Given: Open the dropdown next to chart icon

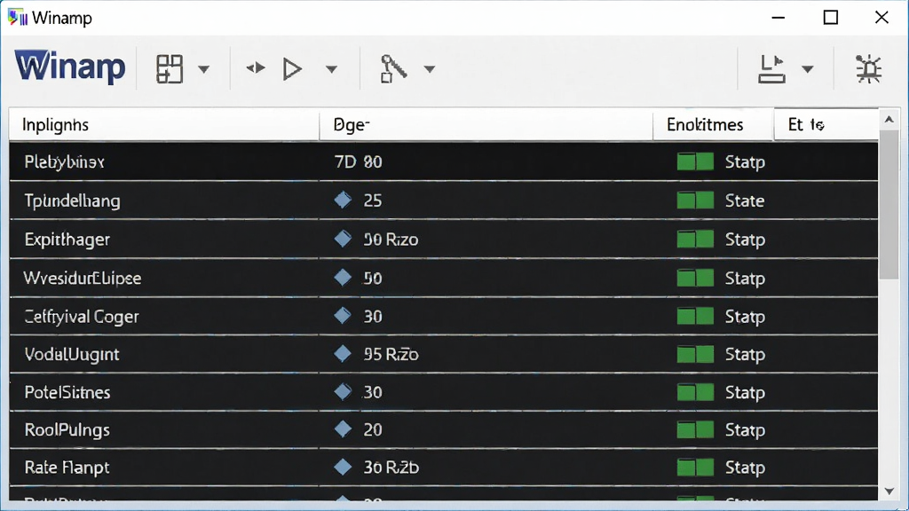Looking at the screenshot, I should [808, 69].
